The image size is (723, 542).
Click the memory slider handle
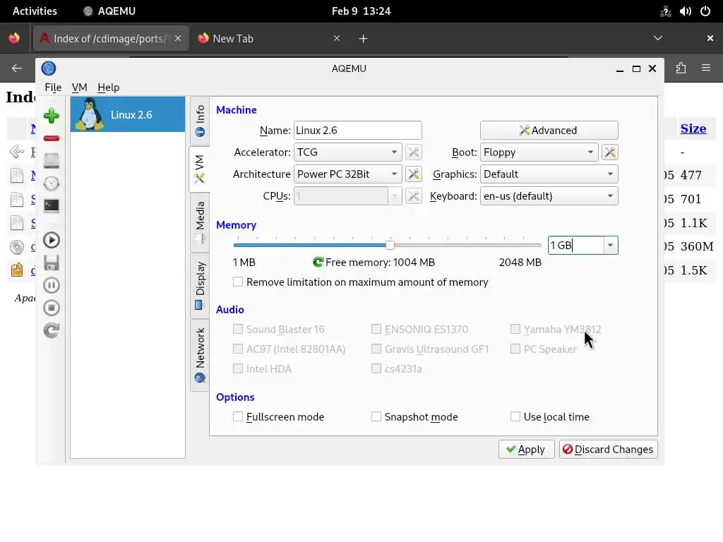click(390, 245)
